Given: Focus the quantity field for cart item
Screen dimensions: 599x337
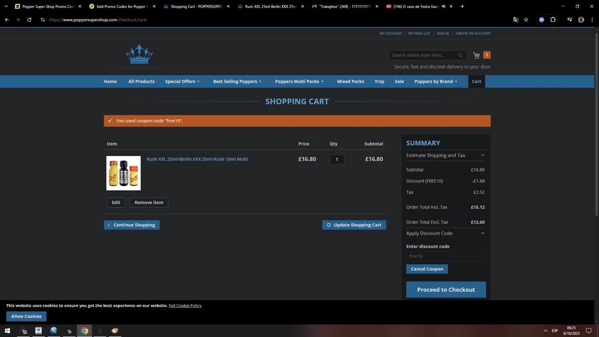Looking at the screenshot, I should point(337,159).
